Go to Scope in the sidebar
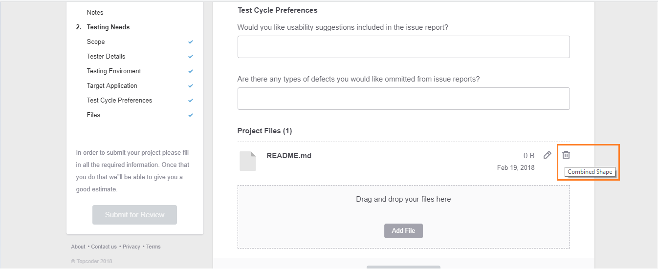 (x=96, y=42)
